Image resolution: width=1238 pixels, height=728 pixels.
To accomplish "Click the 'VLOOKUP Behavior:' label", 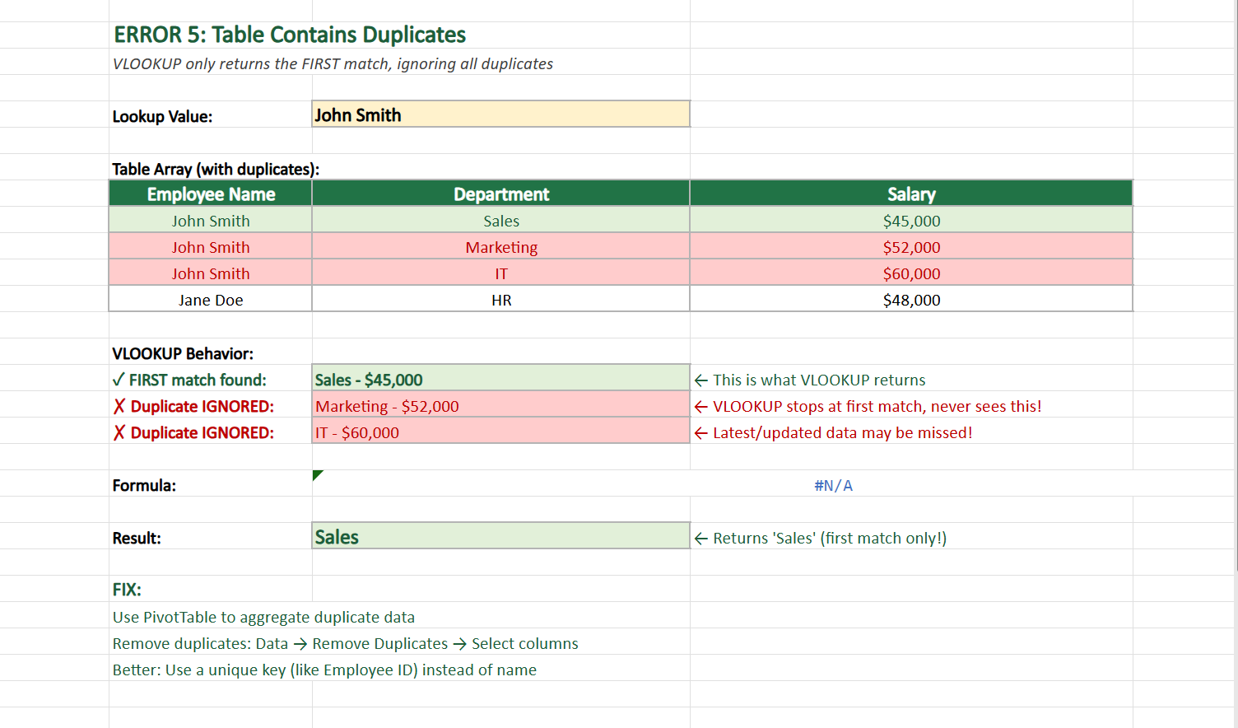I will [x=183, y=353].
